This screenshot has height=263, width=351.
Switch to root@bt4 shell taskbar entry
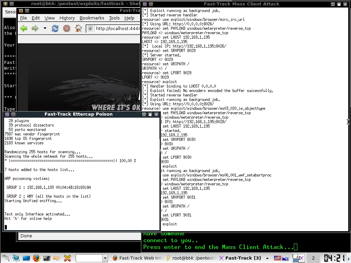click(x=191, y=258)
